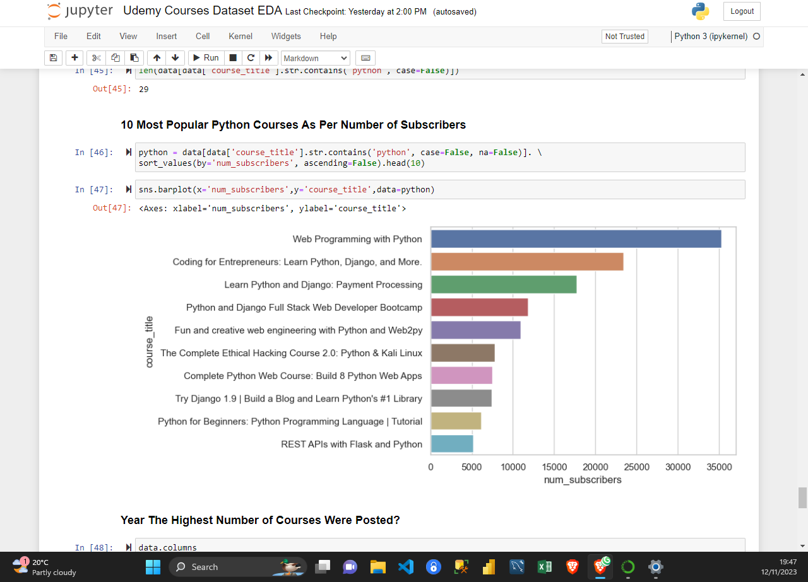Cut selected cells with the scissors icon

pos(97,58)
